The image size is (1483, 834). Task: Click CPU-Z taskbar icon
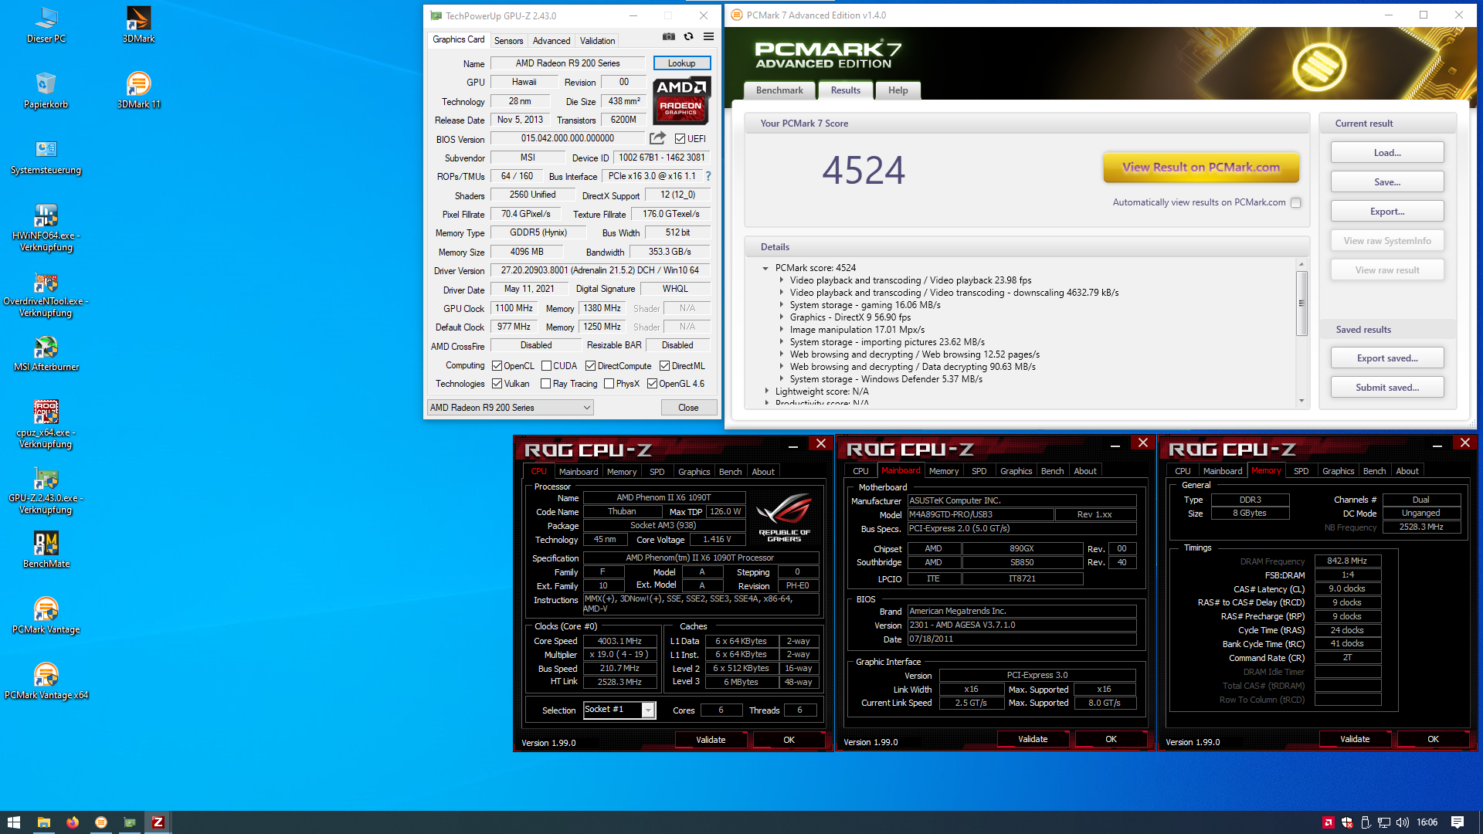158,822
